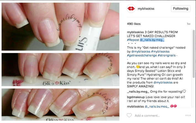Click the myblisskiss red lips profile avatar
Image resolution: width=196 pixels, height=123 pixels.
coord(131,9)
